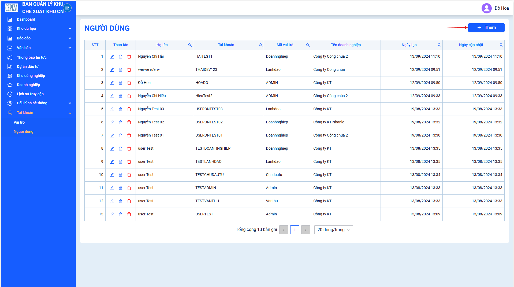Click search icon in Ngày tạo column header

(439, 45)
